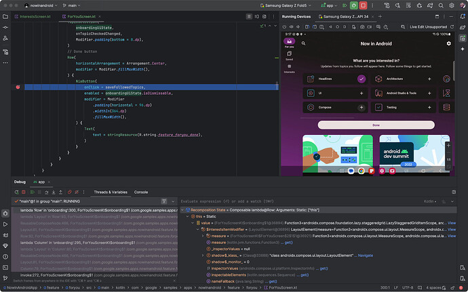Switch to the InterestsScreen.kt editor tab
This screenshot has width=468, height=292.
coord(35,16)
